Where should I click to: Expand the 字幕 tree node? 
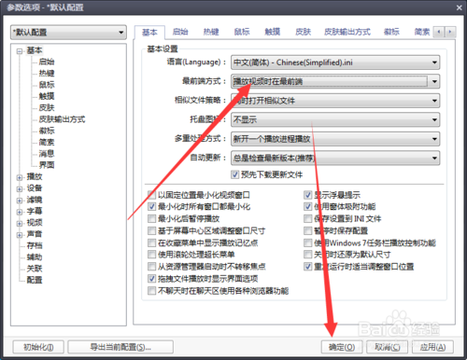20,212
